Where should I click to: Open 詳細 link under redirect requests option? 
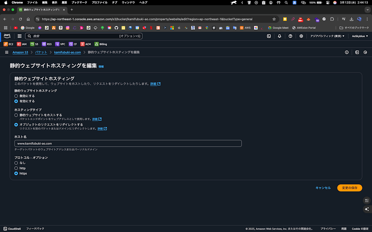point(102,129)
